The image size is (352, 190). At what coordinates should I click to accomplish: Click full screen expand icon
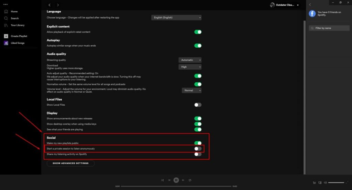347,182
